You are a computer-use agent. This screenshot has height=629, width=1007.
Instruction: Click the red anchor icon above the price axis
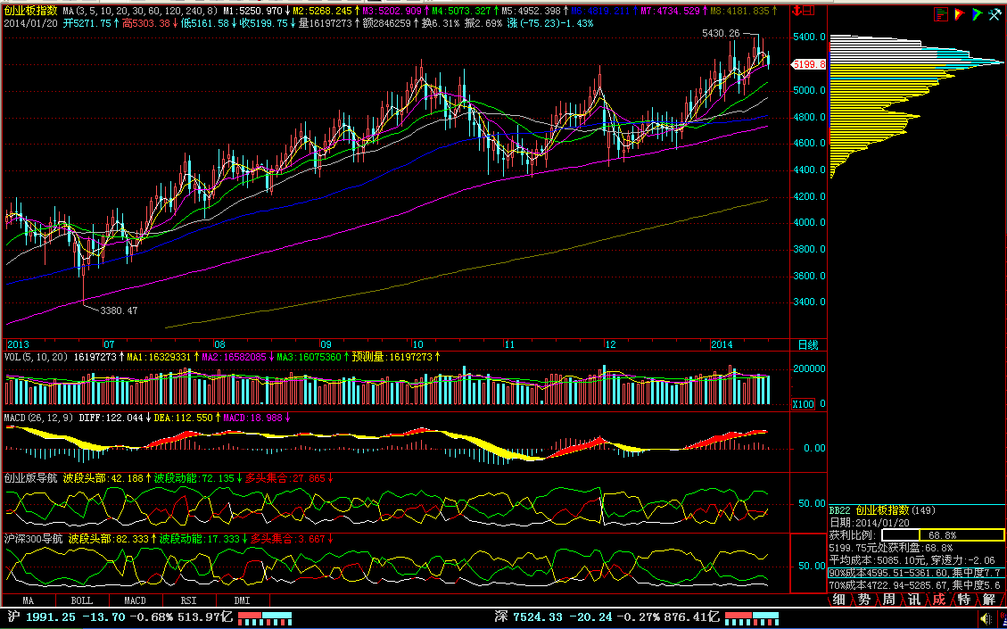pos(796,11)
